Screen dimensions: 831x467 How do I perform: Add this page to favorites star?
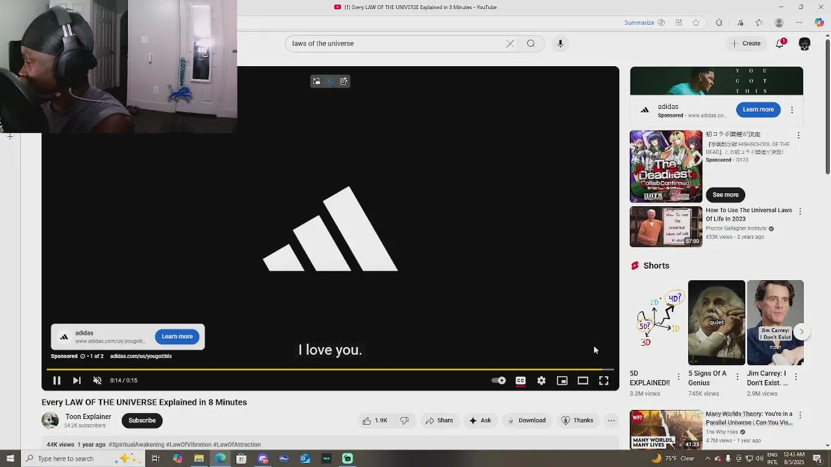[x=696, y=23]
